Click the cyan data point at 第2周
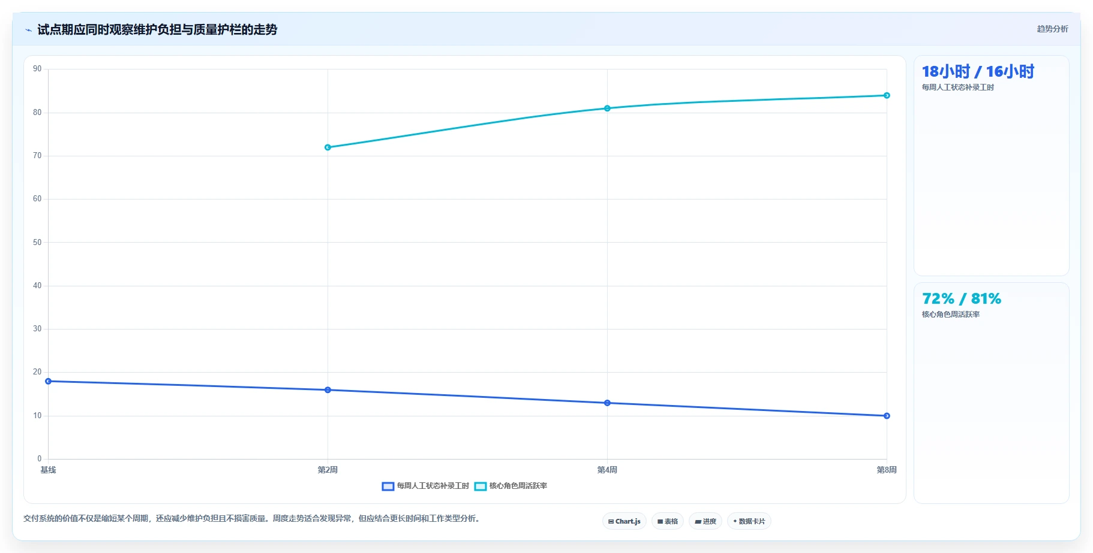Image resolution: width=1093 pixels, height=553 pixels. click(x=328, y=147)
